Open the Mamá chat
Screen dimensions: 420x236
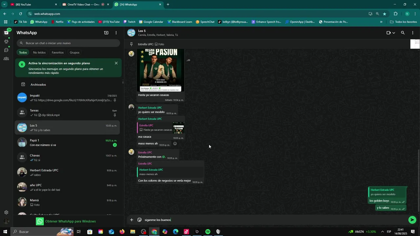pos(68,202)
